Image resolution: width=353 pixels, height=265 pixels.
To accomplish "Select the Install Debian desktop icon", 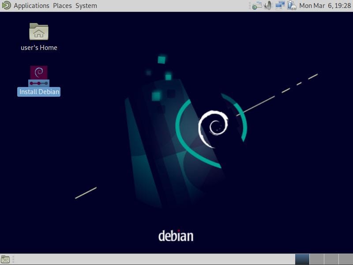I will click(x=39, y=76).
